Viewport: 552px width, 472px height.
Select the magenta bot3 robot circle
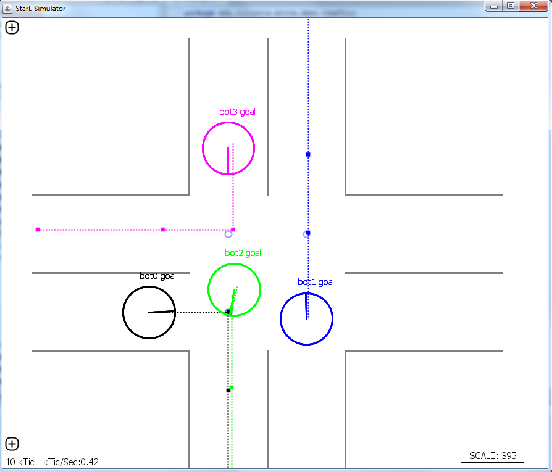pyautogui.click(x=228, y=149)
